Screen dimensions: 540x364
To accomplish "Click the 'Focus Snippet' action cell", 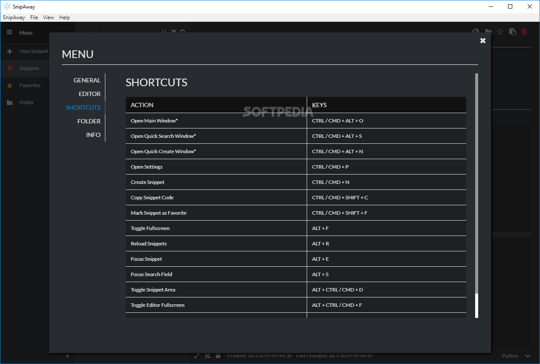I will pos(216,259).
